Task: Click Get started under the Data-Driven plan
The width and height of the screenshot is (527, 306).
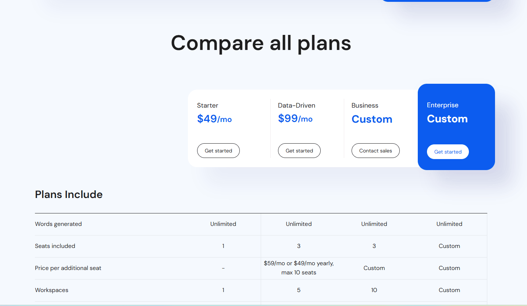Action: tap(299, 151)
